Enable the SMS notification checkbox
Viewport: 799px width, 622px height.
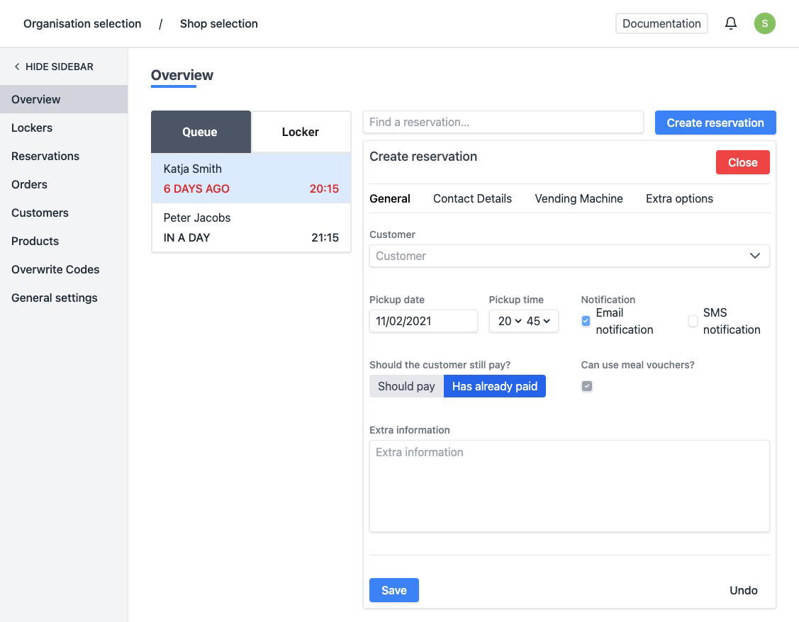pos(693,321)
